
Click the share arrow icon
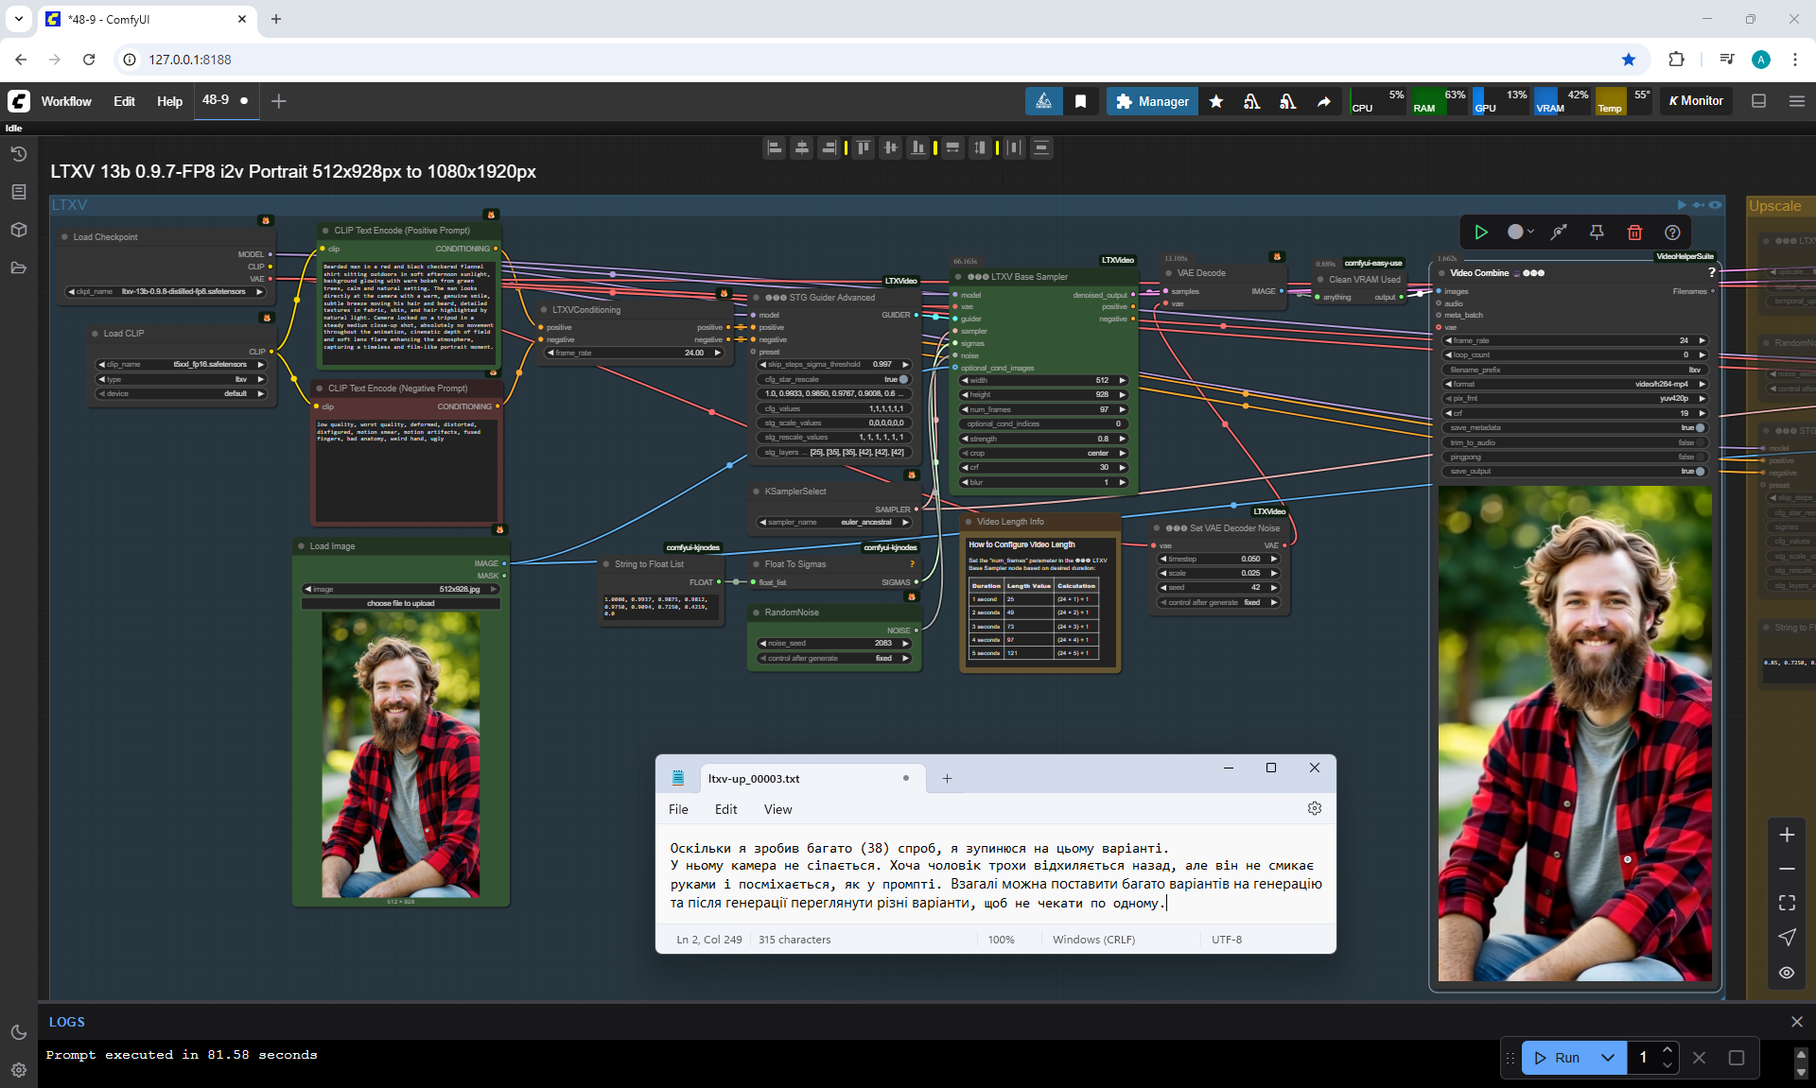[1324, 101]
